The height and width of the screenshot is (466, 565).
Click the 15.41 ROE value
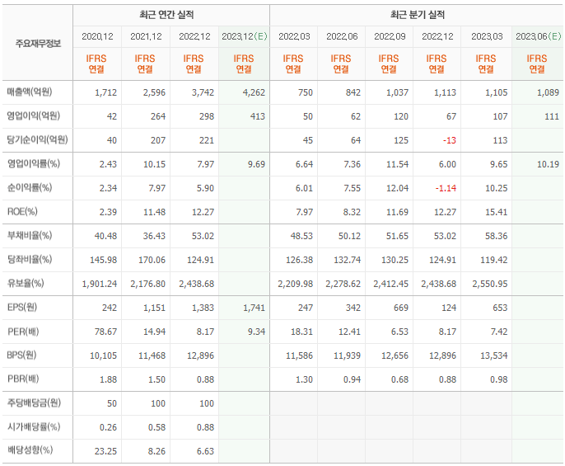pos(496,212)
